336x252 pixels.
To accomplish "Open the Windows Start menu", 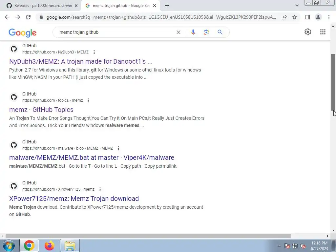I will coord(9,245).
